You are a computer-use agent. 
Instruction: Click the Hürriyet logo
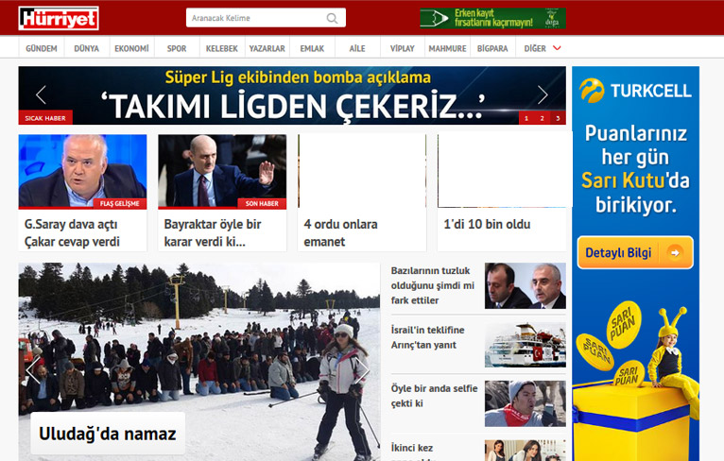59,19
